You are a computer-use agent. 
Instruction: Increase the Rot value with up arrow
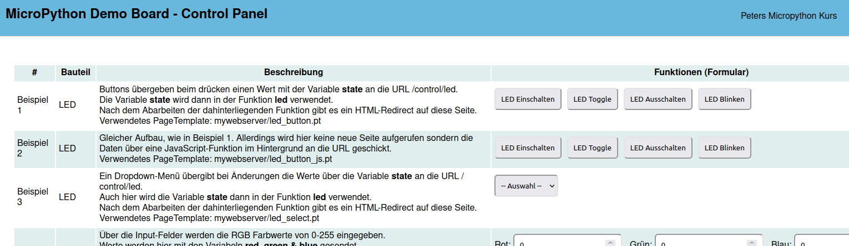coord(610,242)
